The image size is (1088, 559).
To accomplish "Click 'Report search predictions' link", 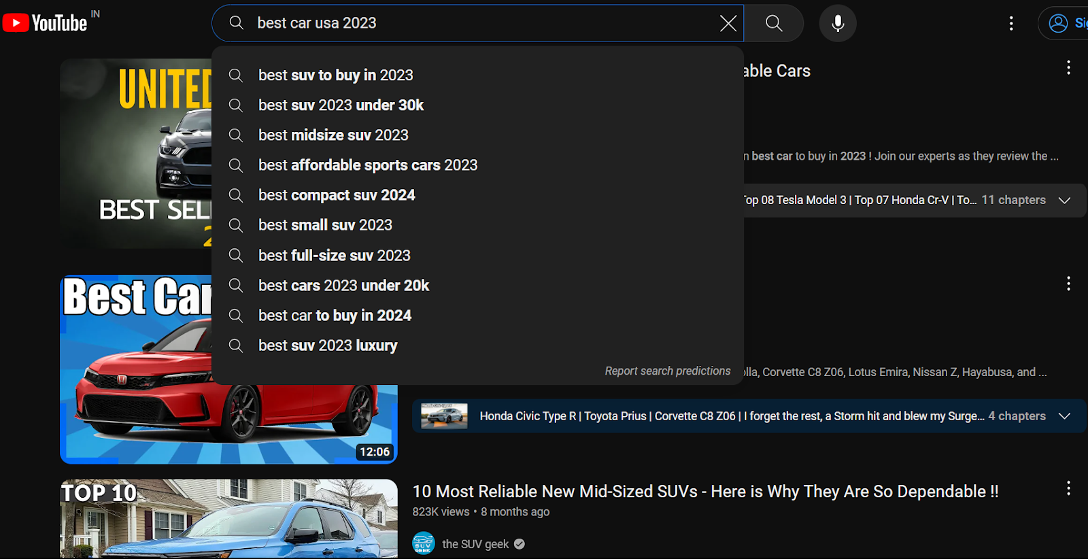I will 668,371.
